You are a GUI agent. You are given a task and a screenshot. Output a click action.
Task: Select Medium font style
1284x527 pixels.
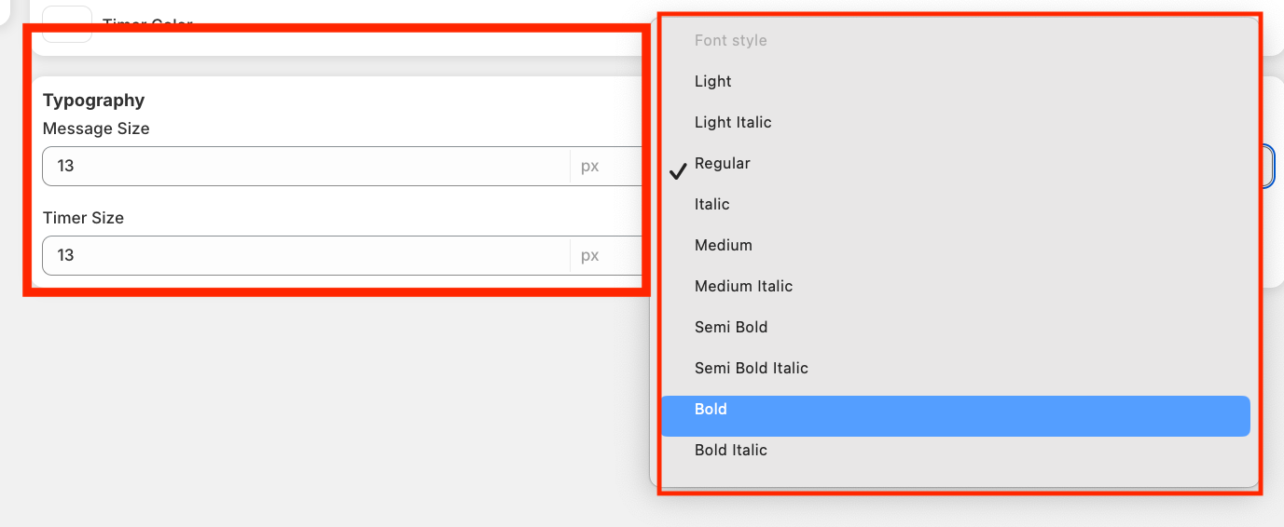click(724, 246)
